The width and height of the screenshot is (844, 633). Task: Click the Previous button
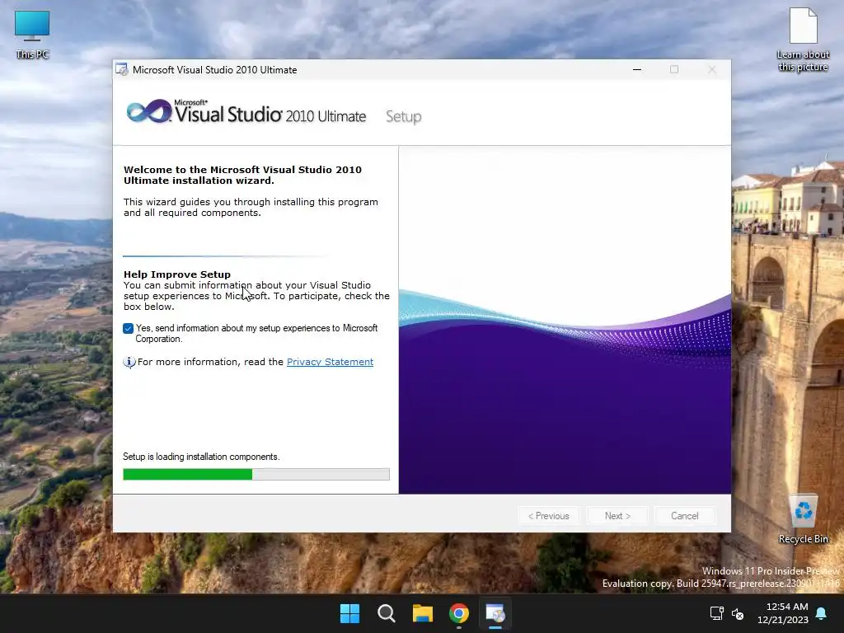(x=548, y=516)
